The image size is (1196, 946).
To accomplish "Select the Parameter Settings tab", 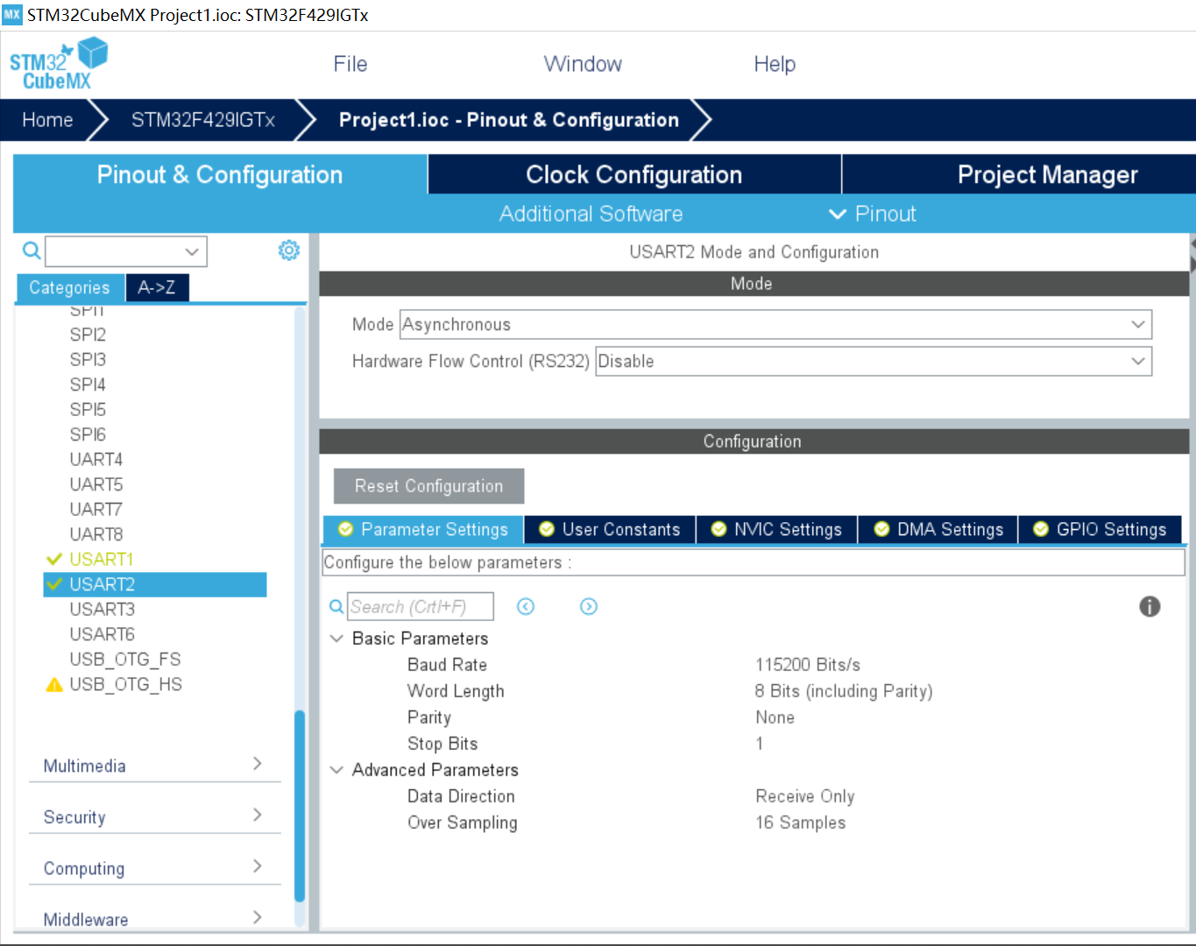I will tap(423, 529).
